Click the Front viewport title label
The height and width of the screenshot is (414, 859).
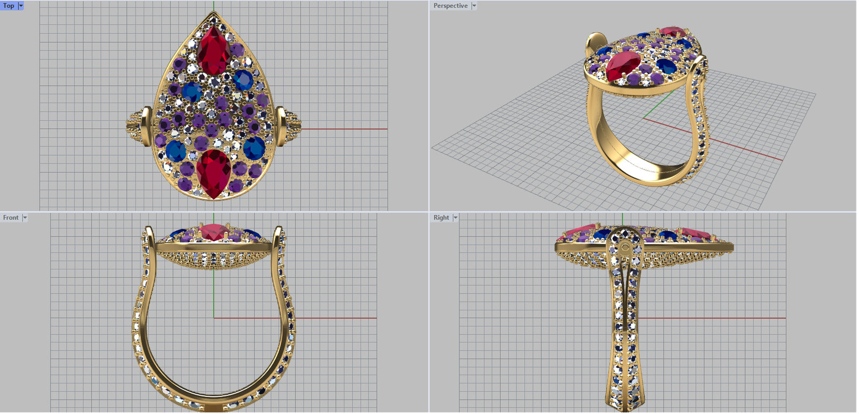(x=11, y=218)
